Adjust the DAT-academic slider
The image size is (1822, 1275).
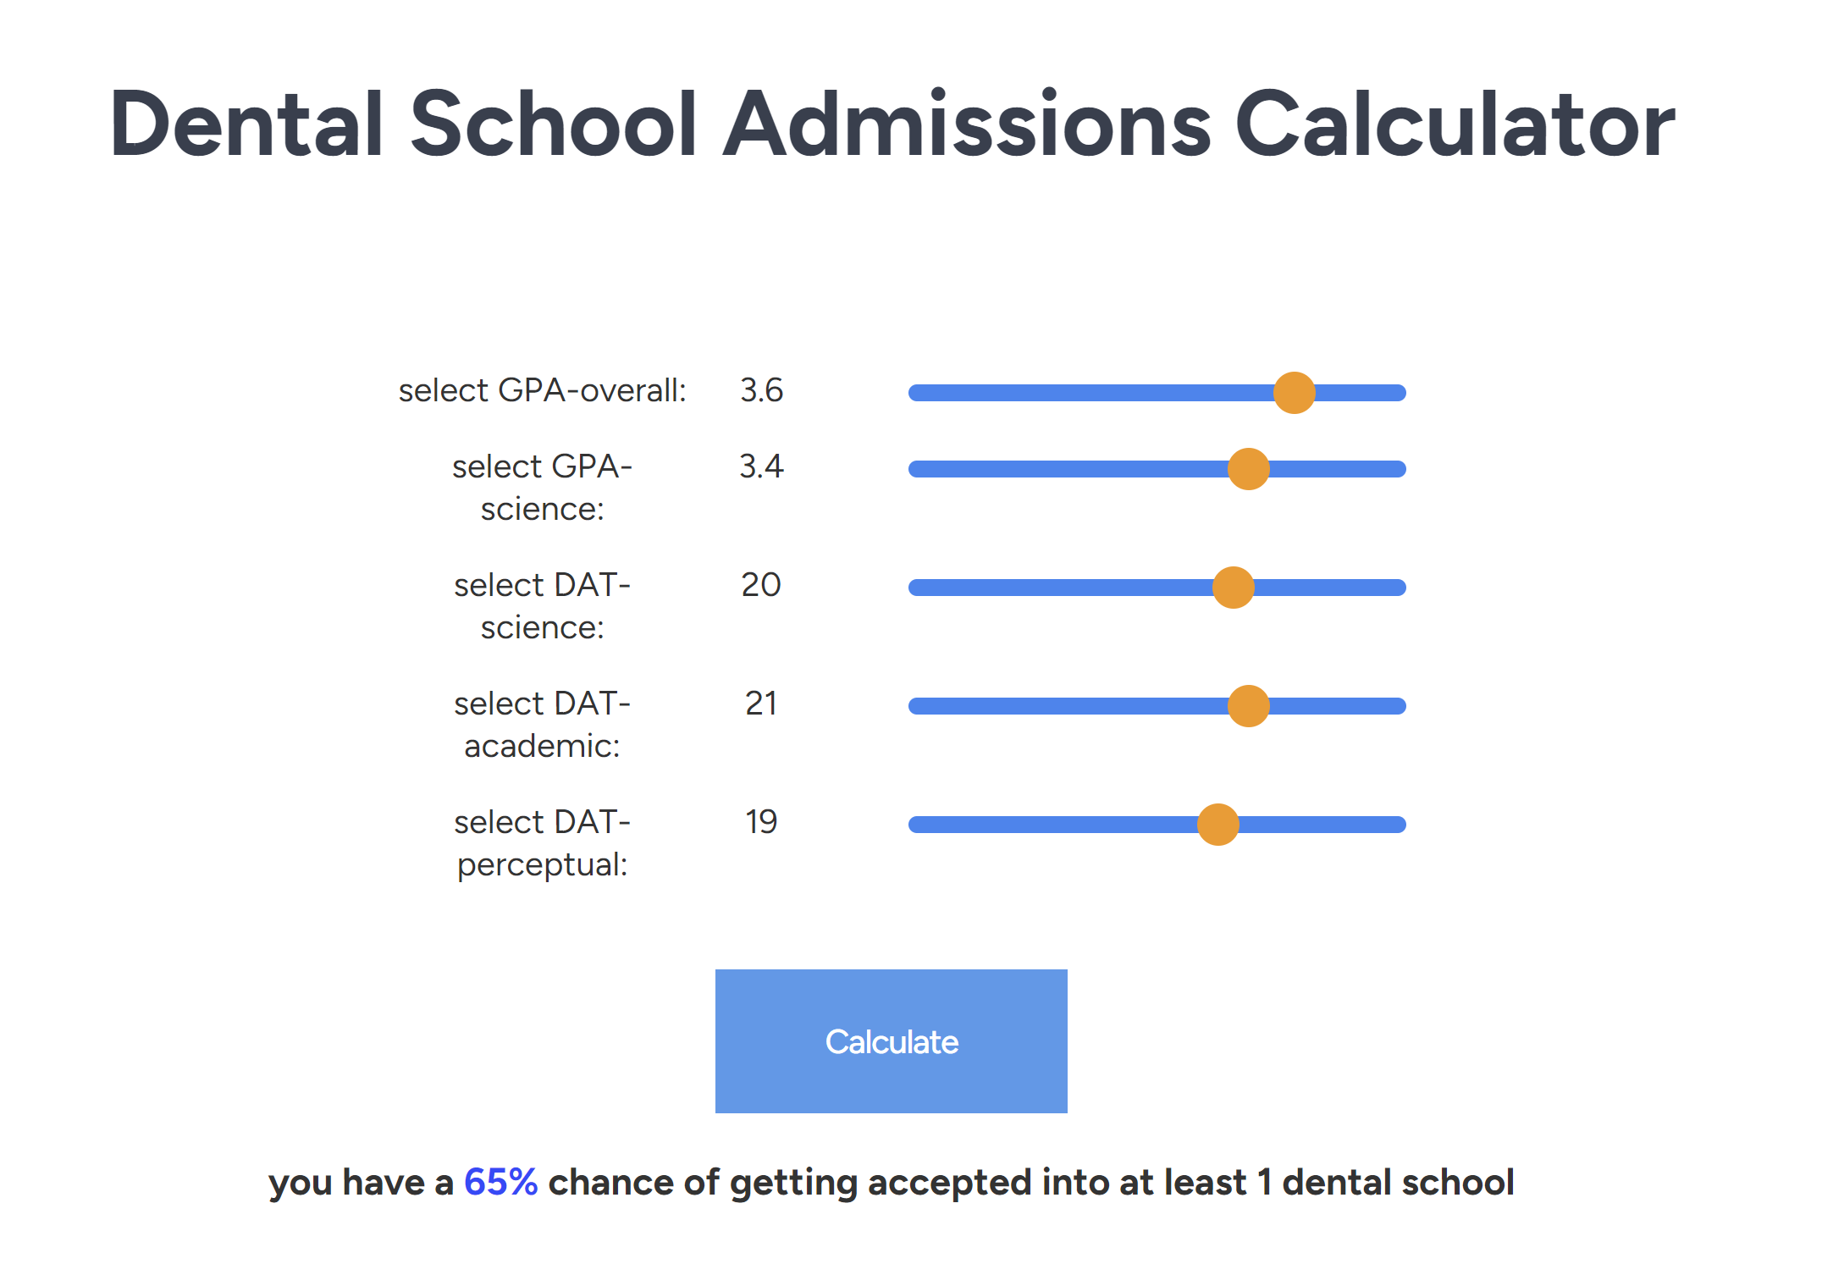1247,705
